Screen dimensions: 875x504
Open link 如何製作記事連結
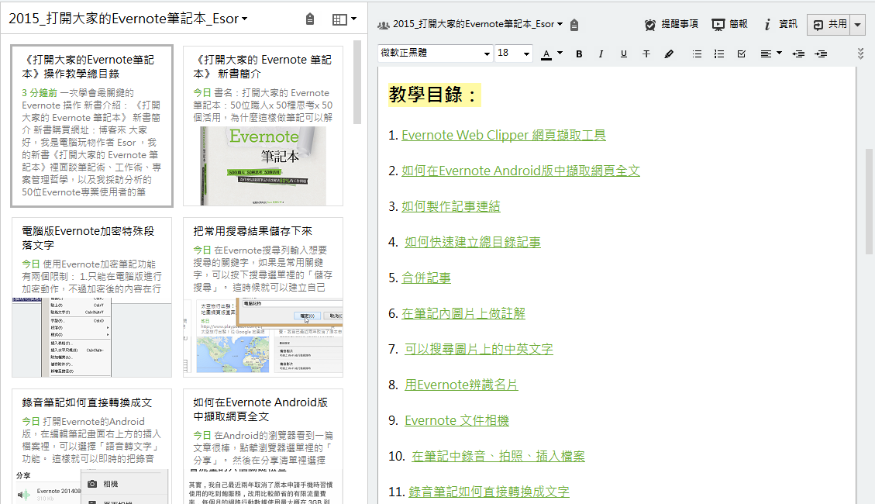pyautogui.click(x=451, y=206)
